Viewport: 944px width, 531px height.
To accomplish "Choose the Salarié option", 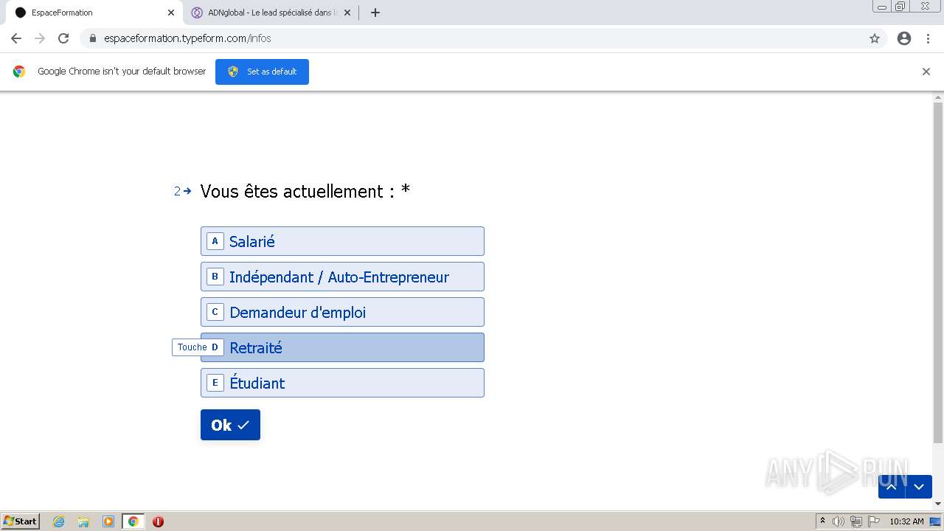I will pos(342,241).
